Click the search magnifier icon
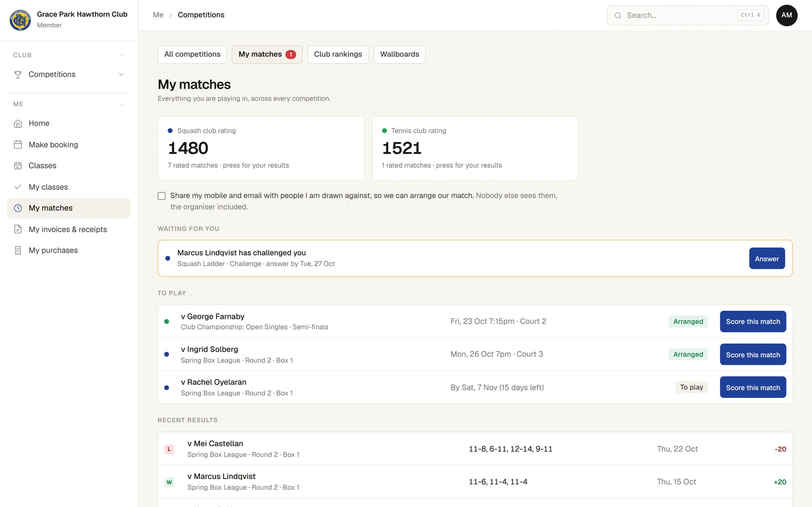 [x=618, y=16]
